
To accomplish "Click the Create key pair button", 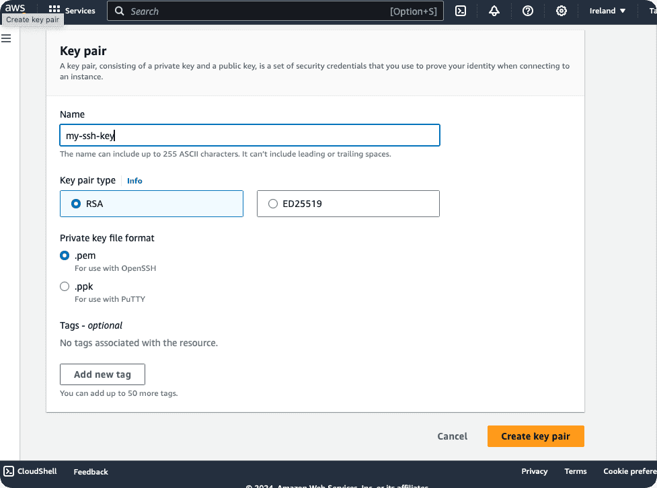I will coord(535,436).
